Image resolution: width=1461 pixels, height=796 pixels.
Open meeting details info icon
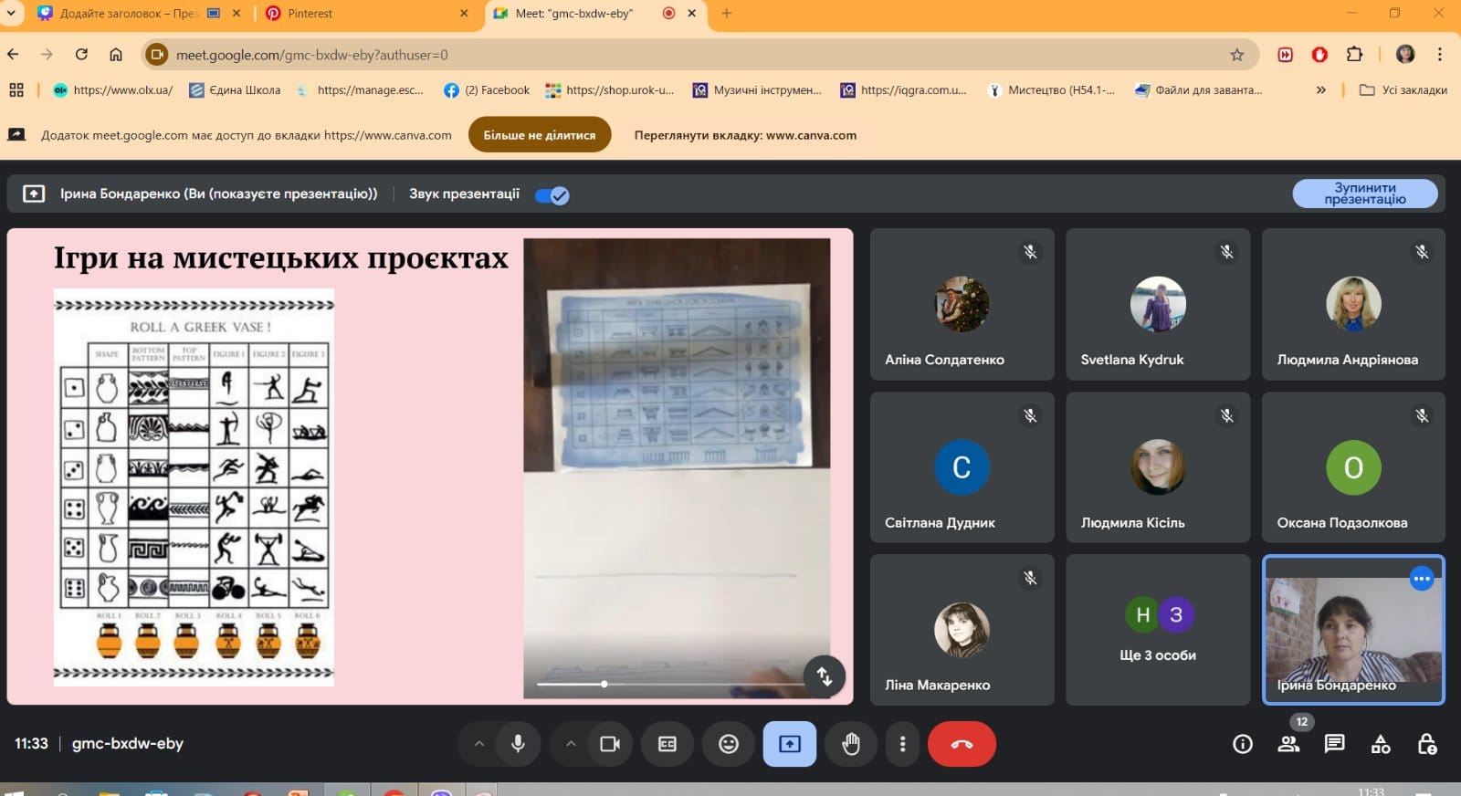coord(1243,744)
